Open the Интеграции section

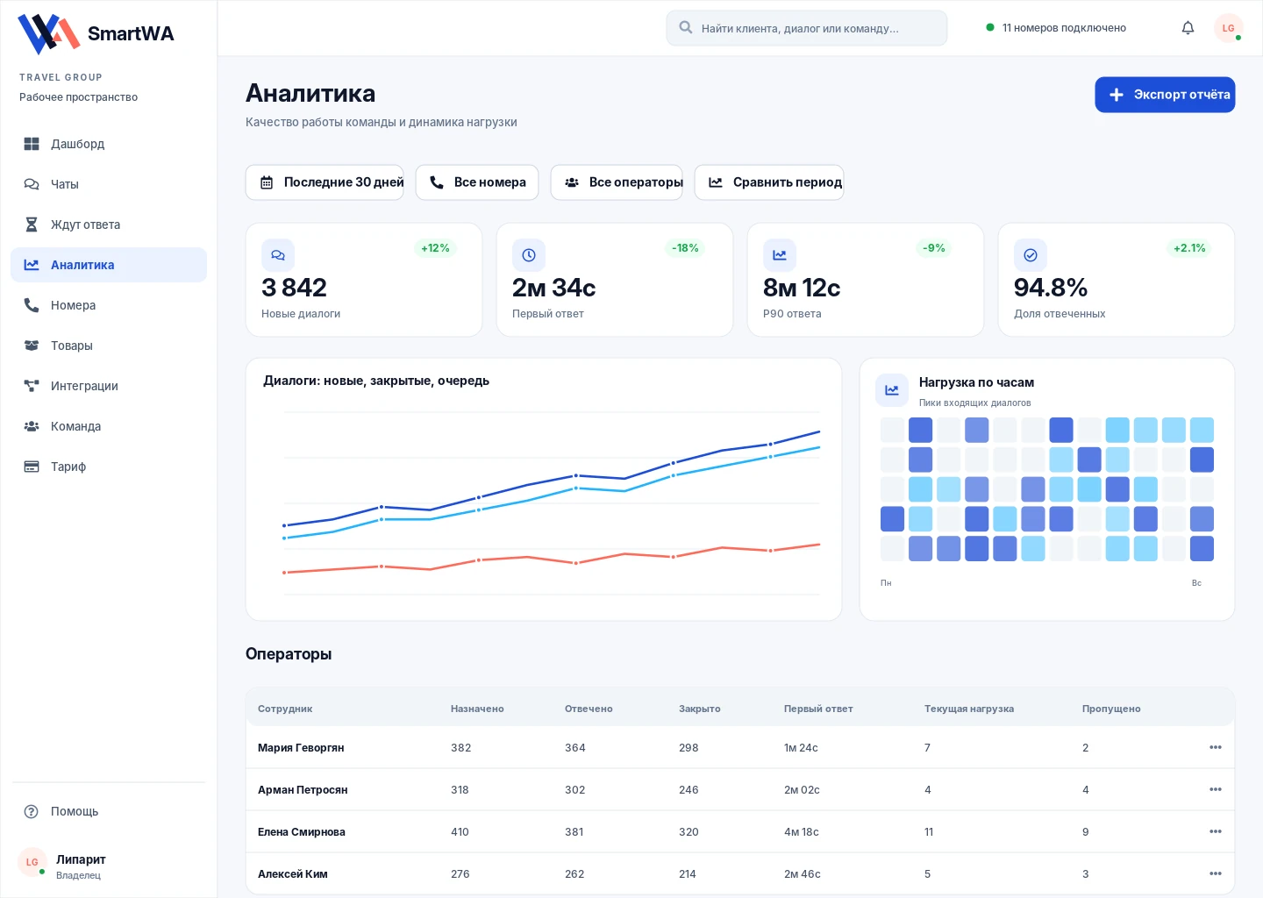pos(109,386)
